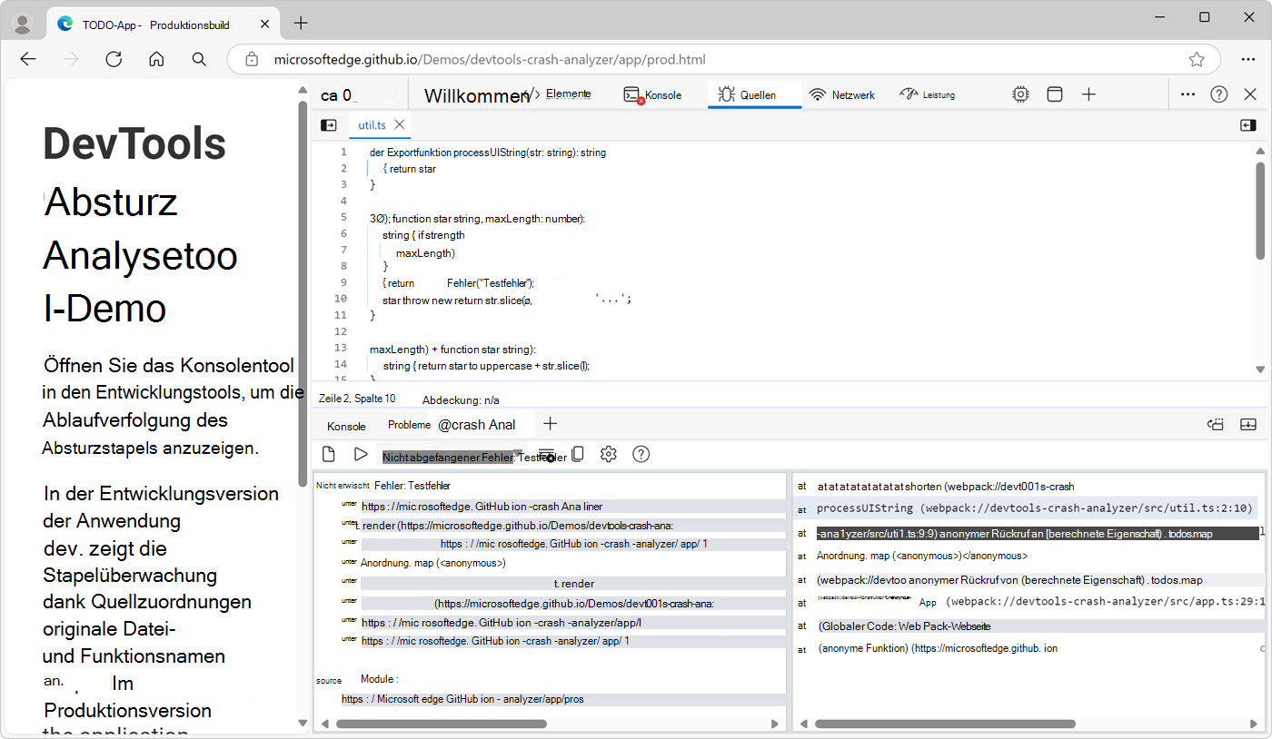Open DevTools customization settings gear
The width and height of the screenshot is (1272, 739).
(1020, 94)
